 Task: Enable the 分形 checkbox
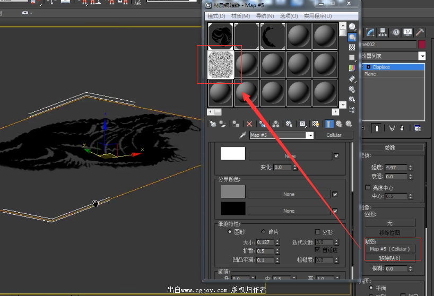click(318, 232)
